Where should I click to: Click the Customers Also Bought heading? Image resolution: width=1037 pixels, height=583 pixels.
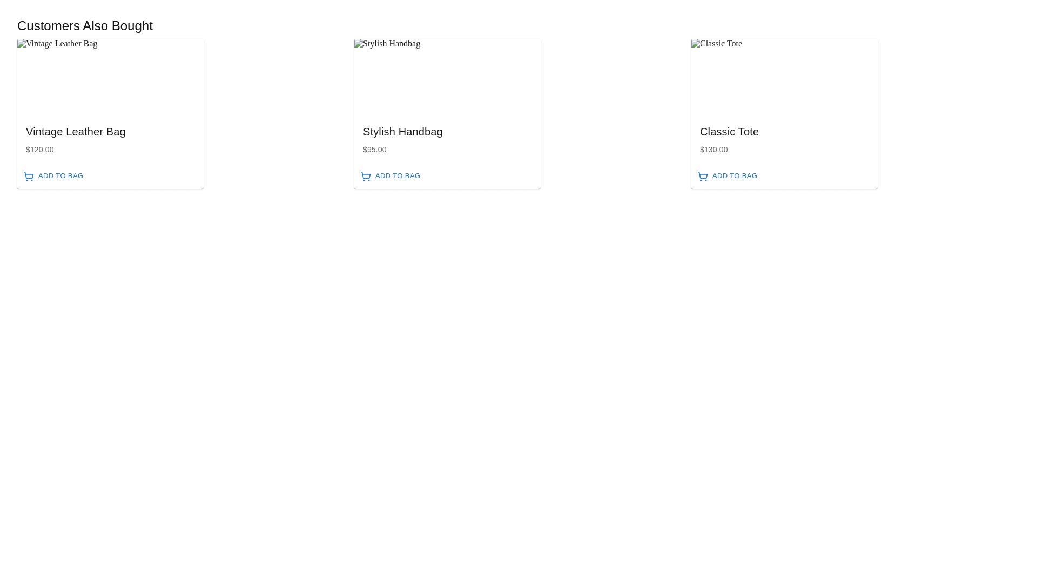(85, 26)
